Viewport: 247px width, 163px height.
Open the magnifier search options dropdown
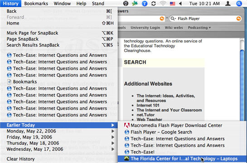(x=173, y=19)
